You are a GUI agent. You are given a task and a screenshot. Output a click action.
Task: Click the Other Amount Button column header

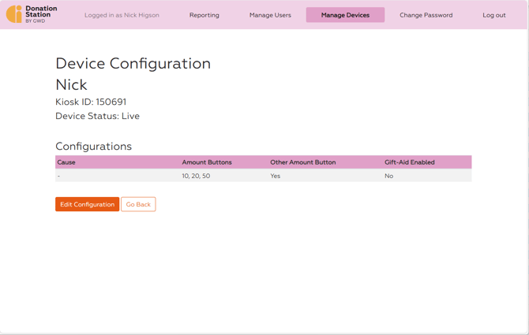pyautogui.click(x=302, y=162)
